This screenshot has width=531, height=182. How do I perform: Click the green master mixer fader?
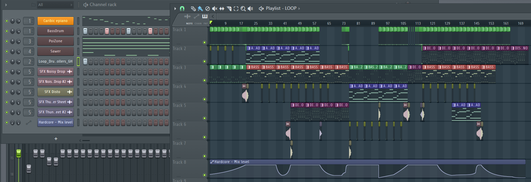click(x=19, y=153)
